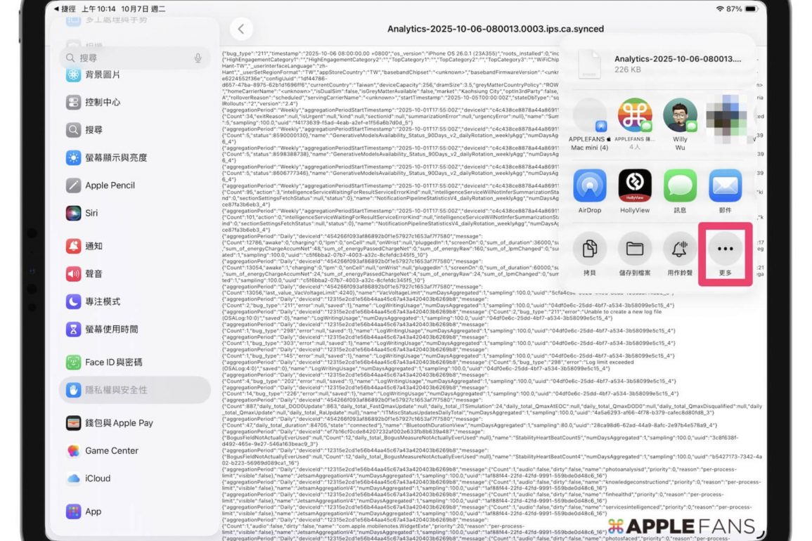The width and height of the screenshot is (812, 541).
Task: Open 更多 (More) ellipsis options
Action: tap(725, 249)
